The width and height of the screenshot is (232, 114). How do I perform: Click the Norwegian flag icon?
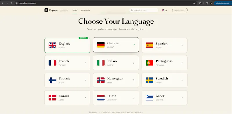[x=101, y=80]
